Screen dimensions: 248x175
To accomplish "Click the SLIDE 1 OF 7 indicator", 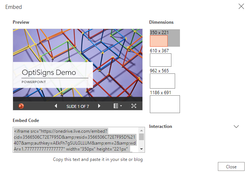I will 78,106.
